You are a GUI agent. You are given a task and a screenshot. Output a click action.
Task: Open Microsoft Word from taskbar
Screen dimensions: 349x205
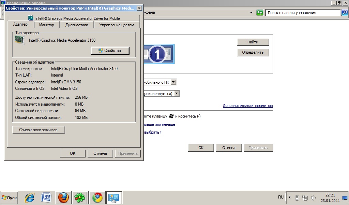coord(46,197)
